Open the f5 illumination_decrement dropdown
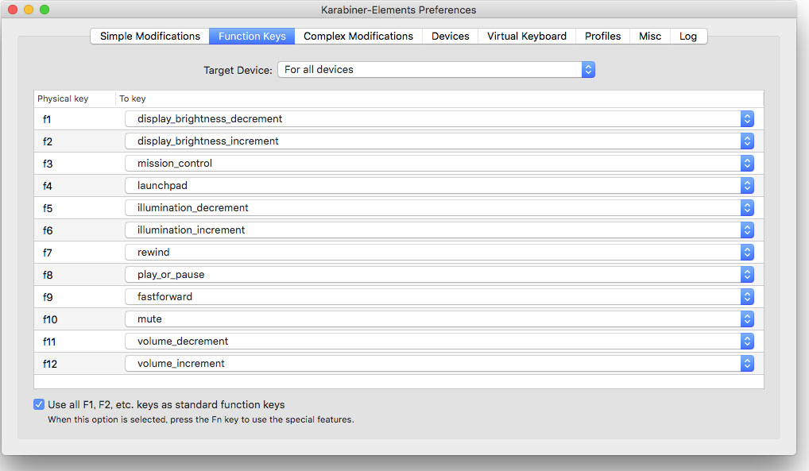 [x=439, y=207]
